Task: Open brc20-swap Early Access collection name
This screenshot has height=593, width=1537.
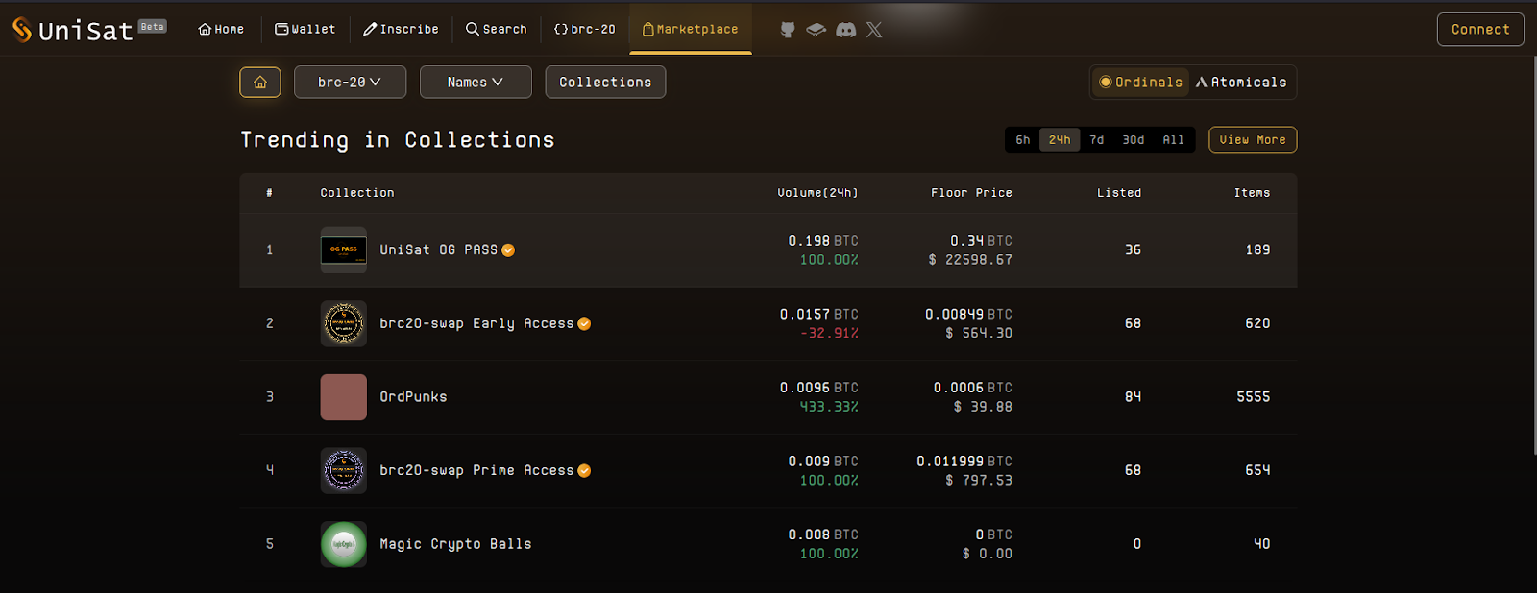Action: [476, 324]
